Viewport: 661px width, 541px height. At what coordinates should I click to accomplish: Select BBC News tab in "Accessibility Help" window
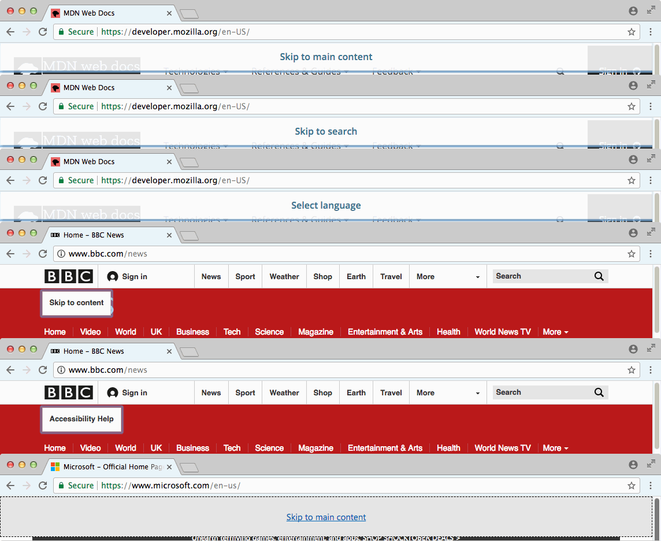point(112,351)
